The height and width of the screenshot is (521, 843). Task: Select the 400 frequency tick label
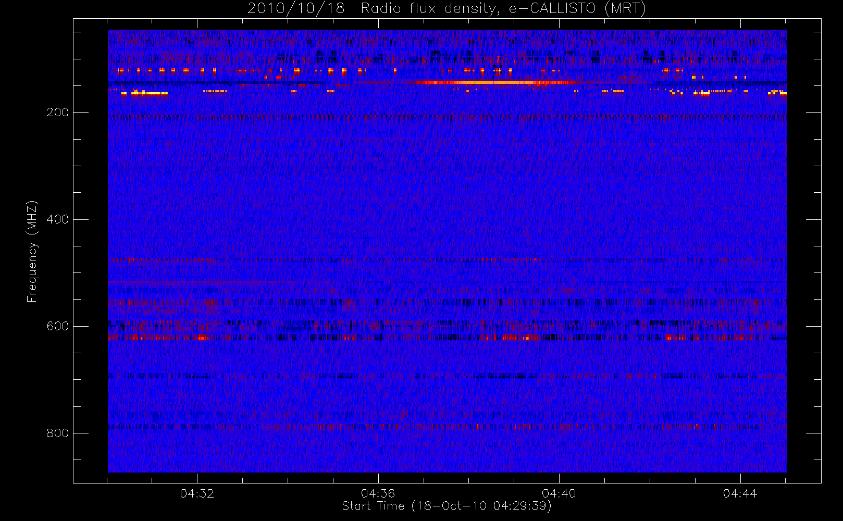tap(57, 219)
